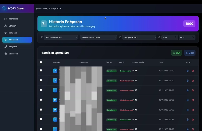
Task: Expand the Wszystkie kampanie dropdown
Action: (98, 37)
